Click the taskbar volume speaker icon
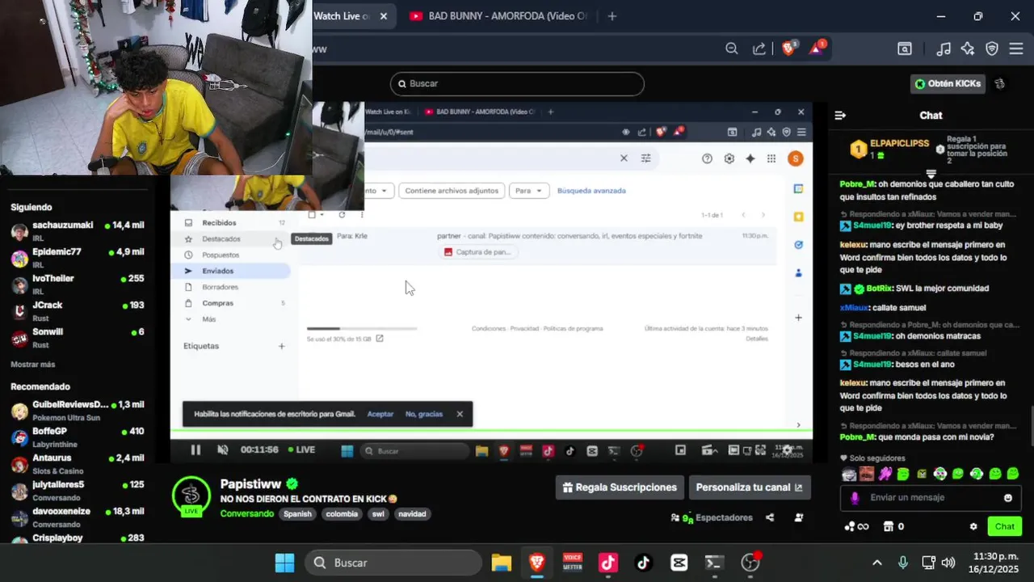The image size is (1034, 582). [x=948, y=563]
